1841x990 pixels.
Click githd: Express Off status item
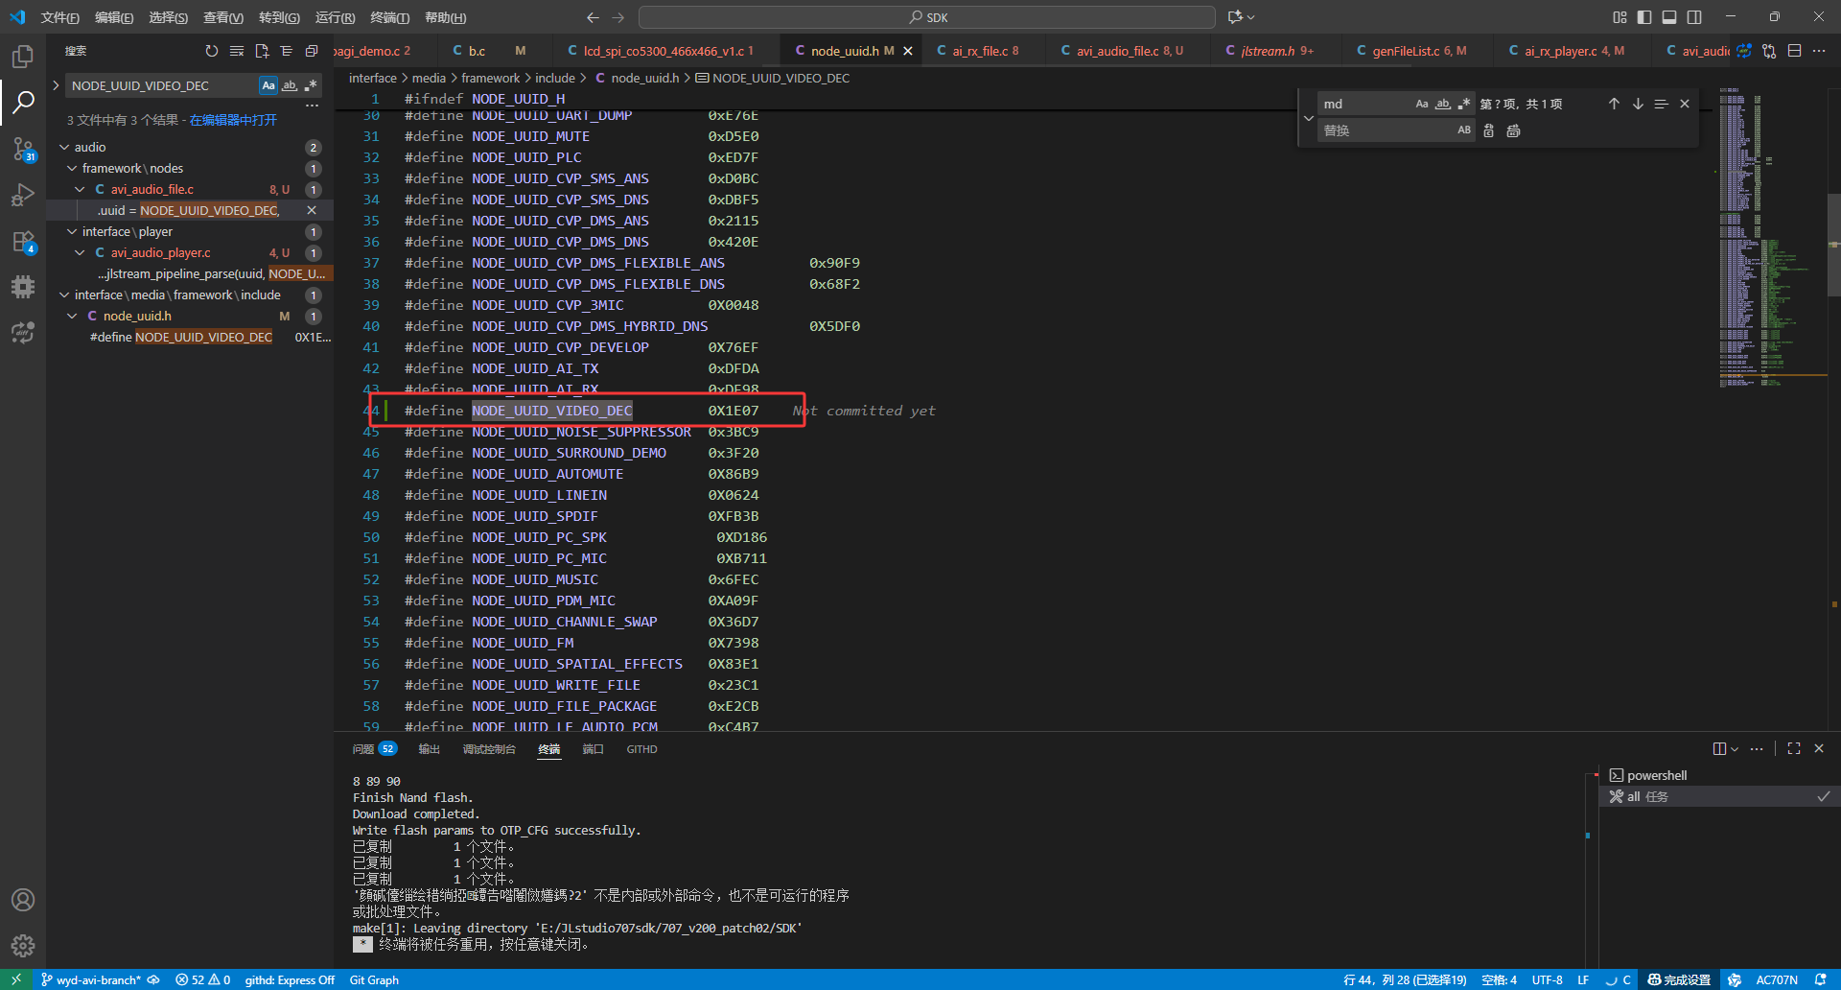point(290,979)
